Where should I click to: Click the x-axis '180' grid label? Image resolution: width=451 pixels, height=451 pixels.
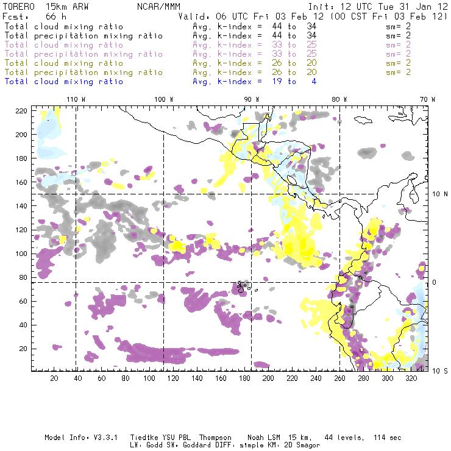coord(244,378)
